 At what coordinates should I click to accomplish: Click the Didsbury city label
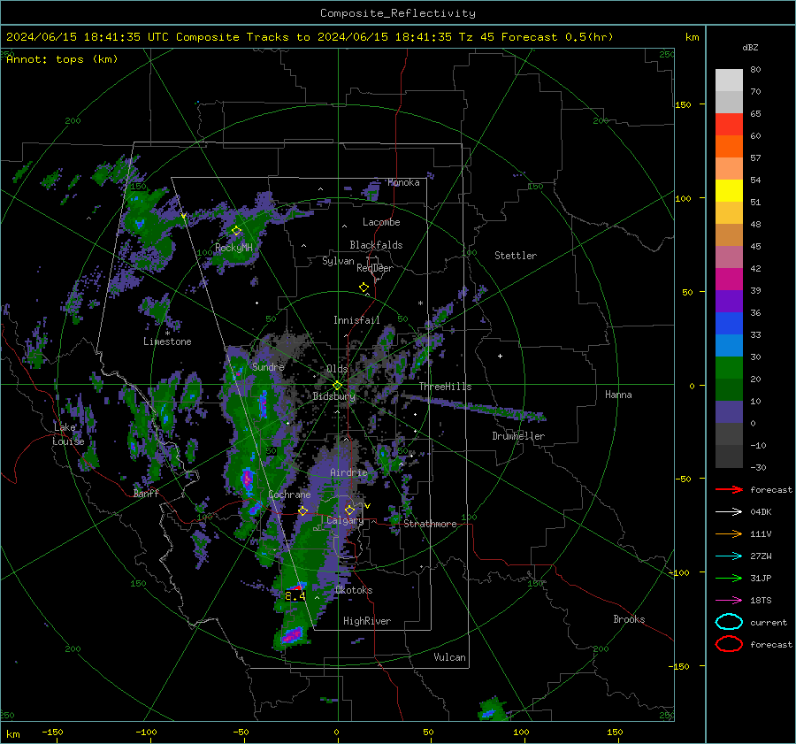tap(333, 396)
